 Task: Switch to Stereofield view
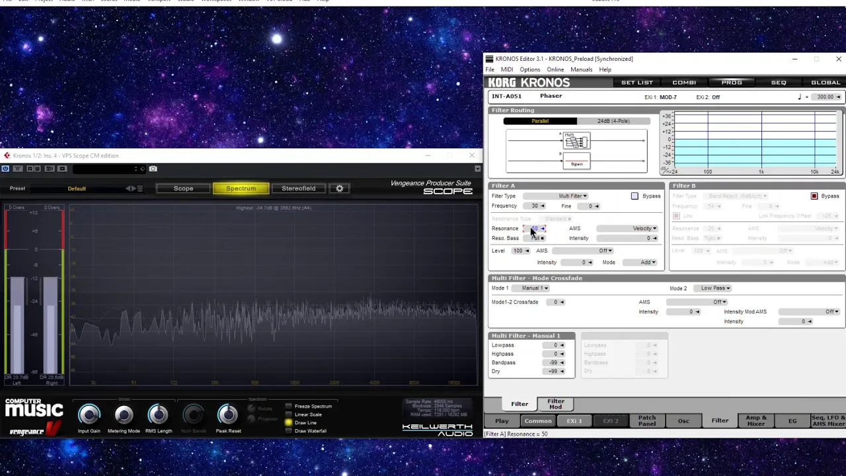pyautogui.click(x=299, y=188)
